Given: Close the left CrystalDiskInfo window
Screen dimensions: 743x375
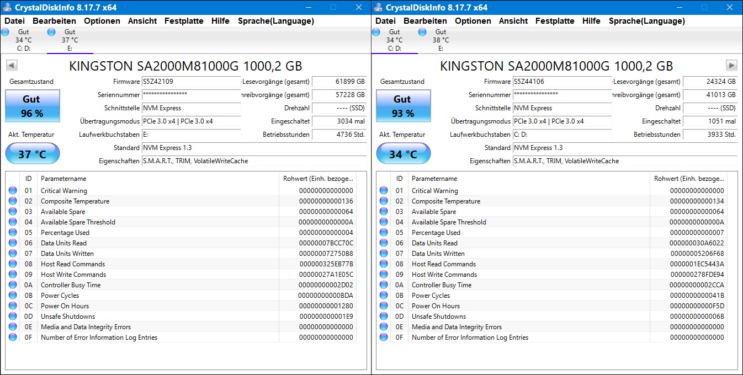Looking at the screenshot, I should (x=358, y=7).
